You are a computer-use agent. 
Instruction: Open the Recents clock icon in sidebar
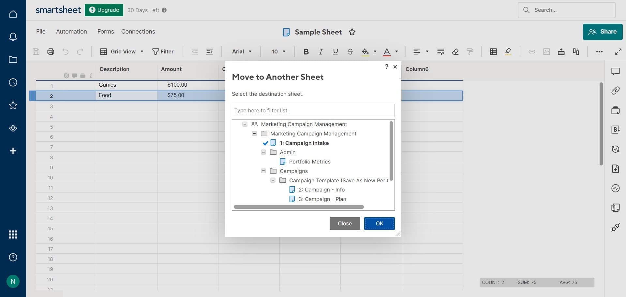pos(13,82)
